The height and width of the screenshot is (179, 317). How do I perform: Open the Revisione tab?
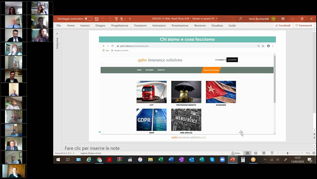tap(200, 25)
